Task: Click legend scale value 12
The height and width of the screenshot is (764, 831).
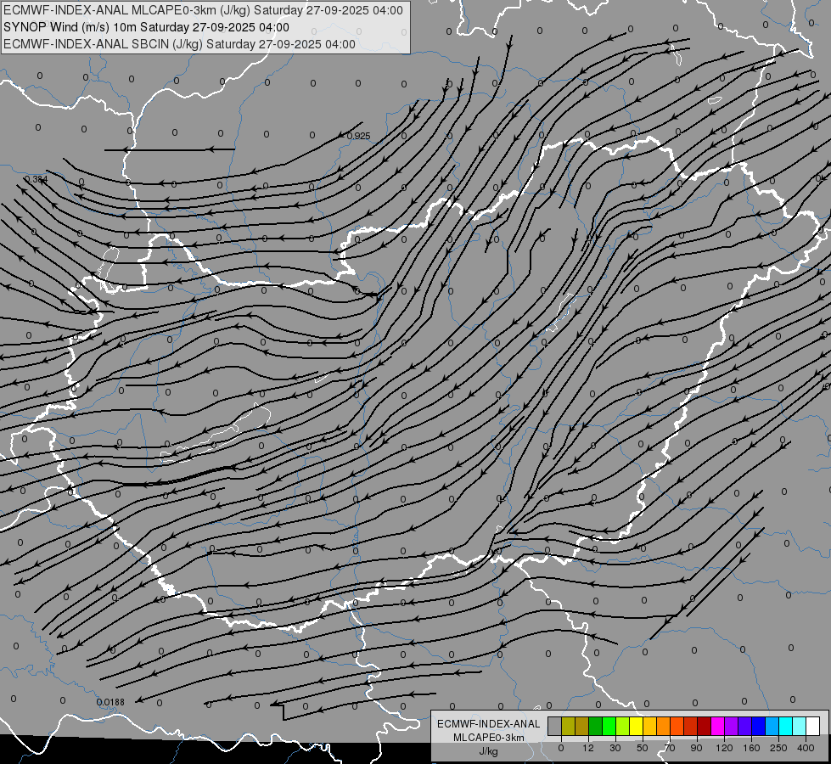Action: 588,748
